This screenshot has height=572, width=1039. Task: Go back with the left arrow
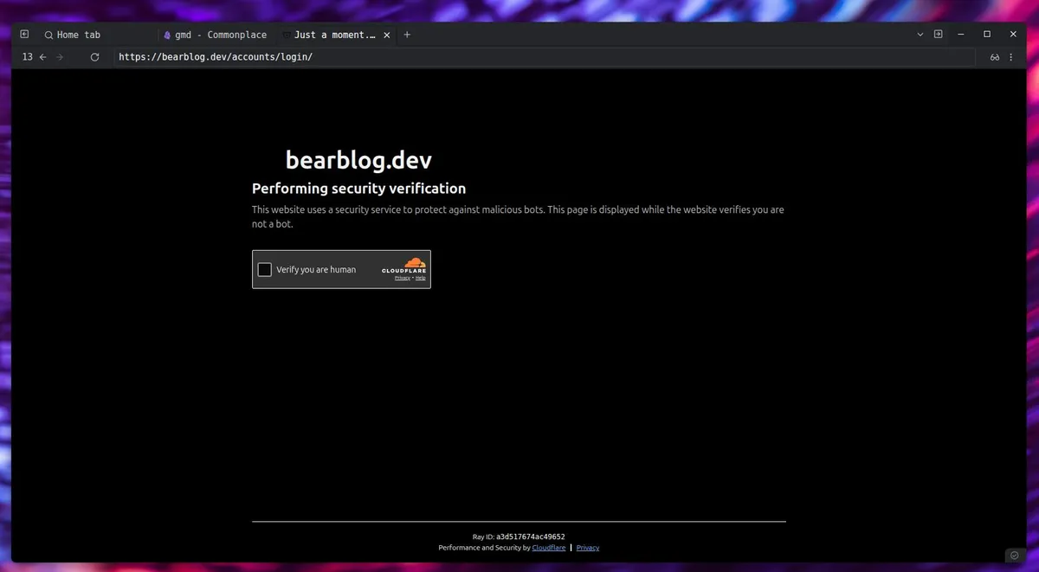point(43,57)
